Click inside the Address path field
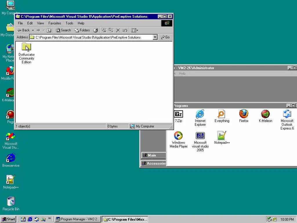Screen dimensions: 297x223 point(91,37)
